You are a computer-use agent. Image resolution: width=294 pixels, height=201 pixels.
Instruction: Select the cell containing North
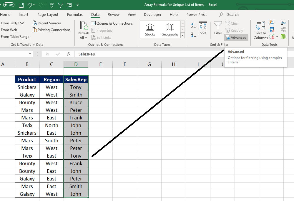52,125
